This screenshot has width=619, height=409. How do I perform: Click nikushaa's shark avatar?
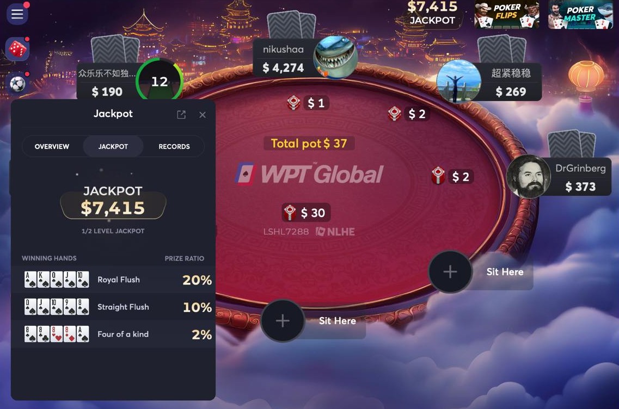[335, 57]
